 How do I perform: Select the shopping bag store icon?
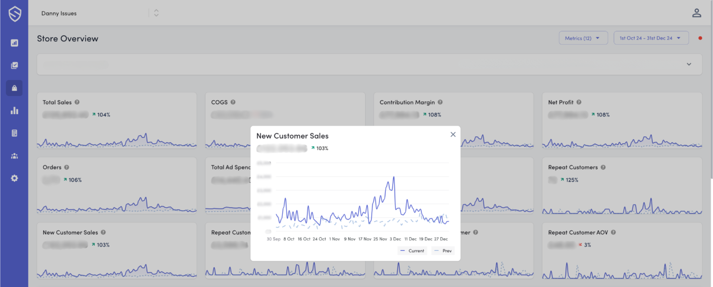click(x=14, y=88)
